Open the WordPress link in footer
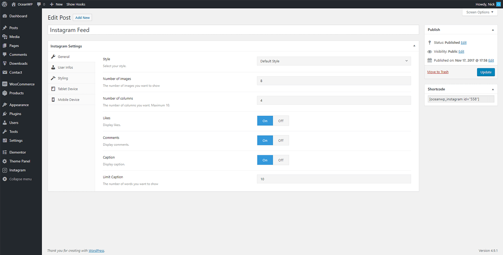The image size is (503, 255). point(97,251)
